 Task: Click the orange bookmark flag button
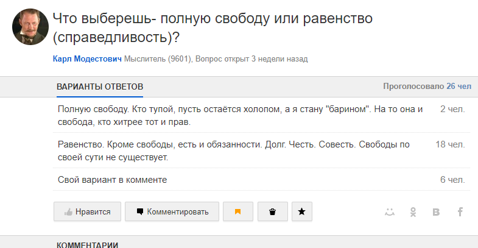click(237, 211)
